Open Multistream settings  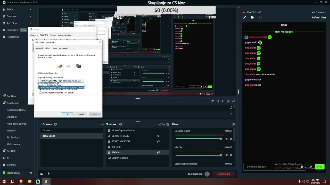pyautogui.click(x=13, y=144)
